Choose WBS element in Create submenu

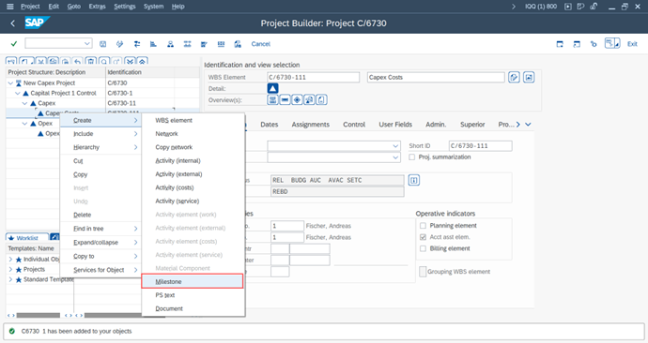[x=193, y=120]
